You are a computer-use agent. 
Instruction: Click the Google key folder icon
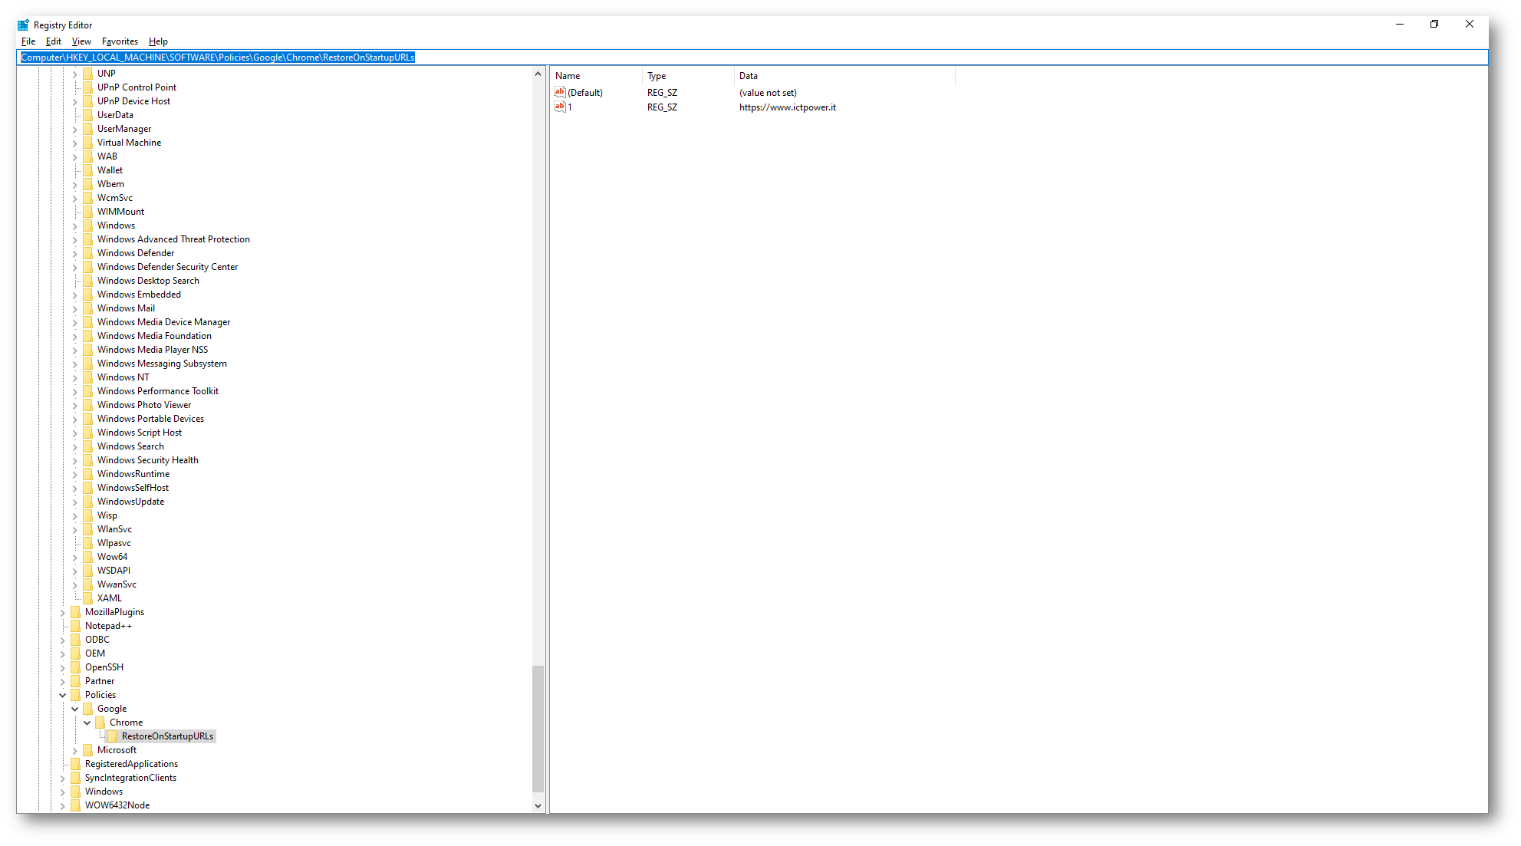(88, 709)
